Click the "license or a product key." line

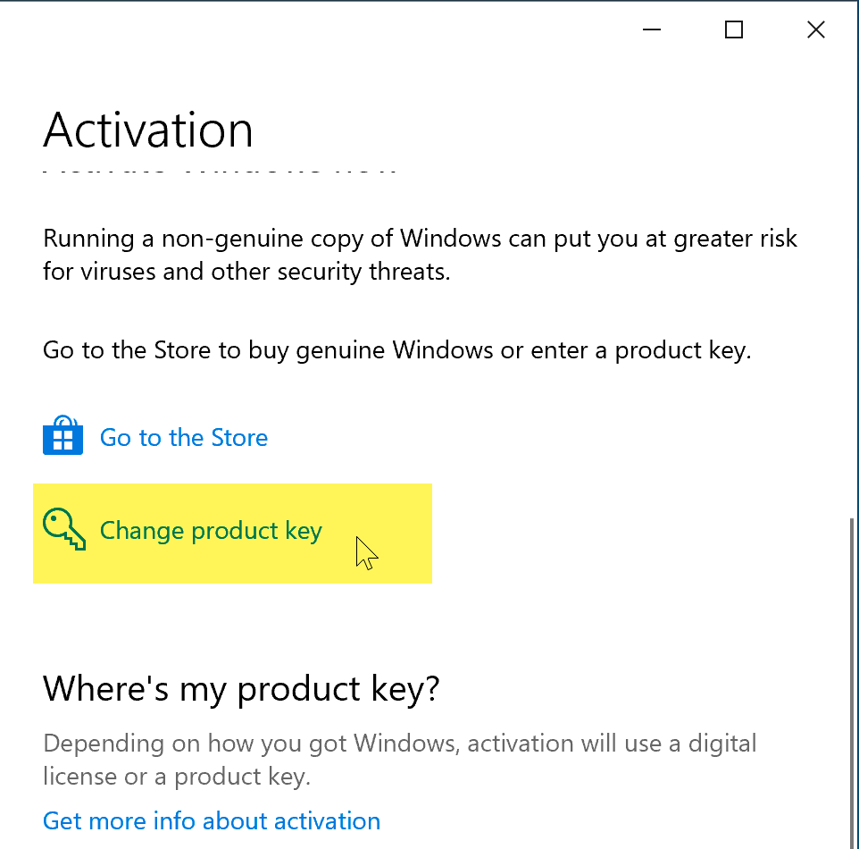pos(177,777)
